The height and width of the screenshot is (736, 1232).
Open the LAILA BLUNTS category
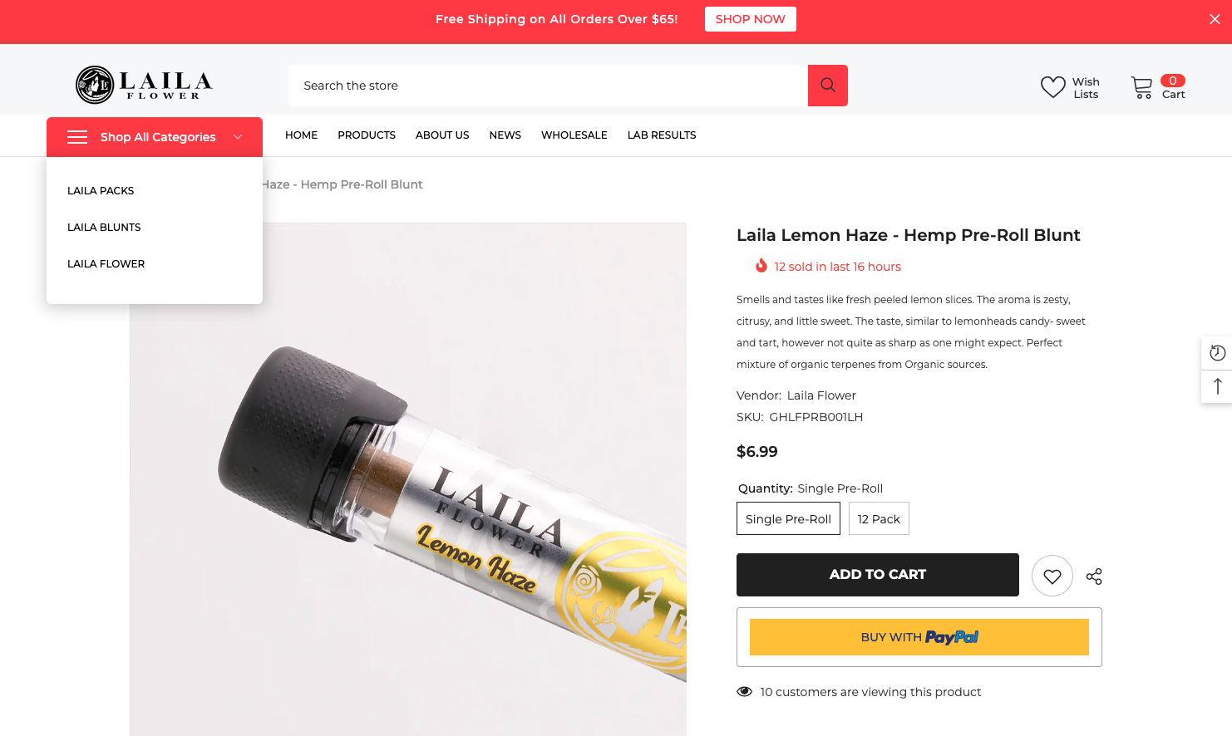[104, 227]
